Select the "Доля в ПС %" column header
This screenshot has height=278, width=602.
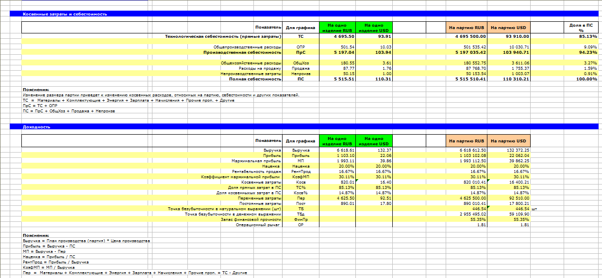click(581, 27)
